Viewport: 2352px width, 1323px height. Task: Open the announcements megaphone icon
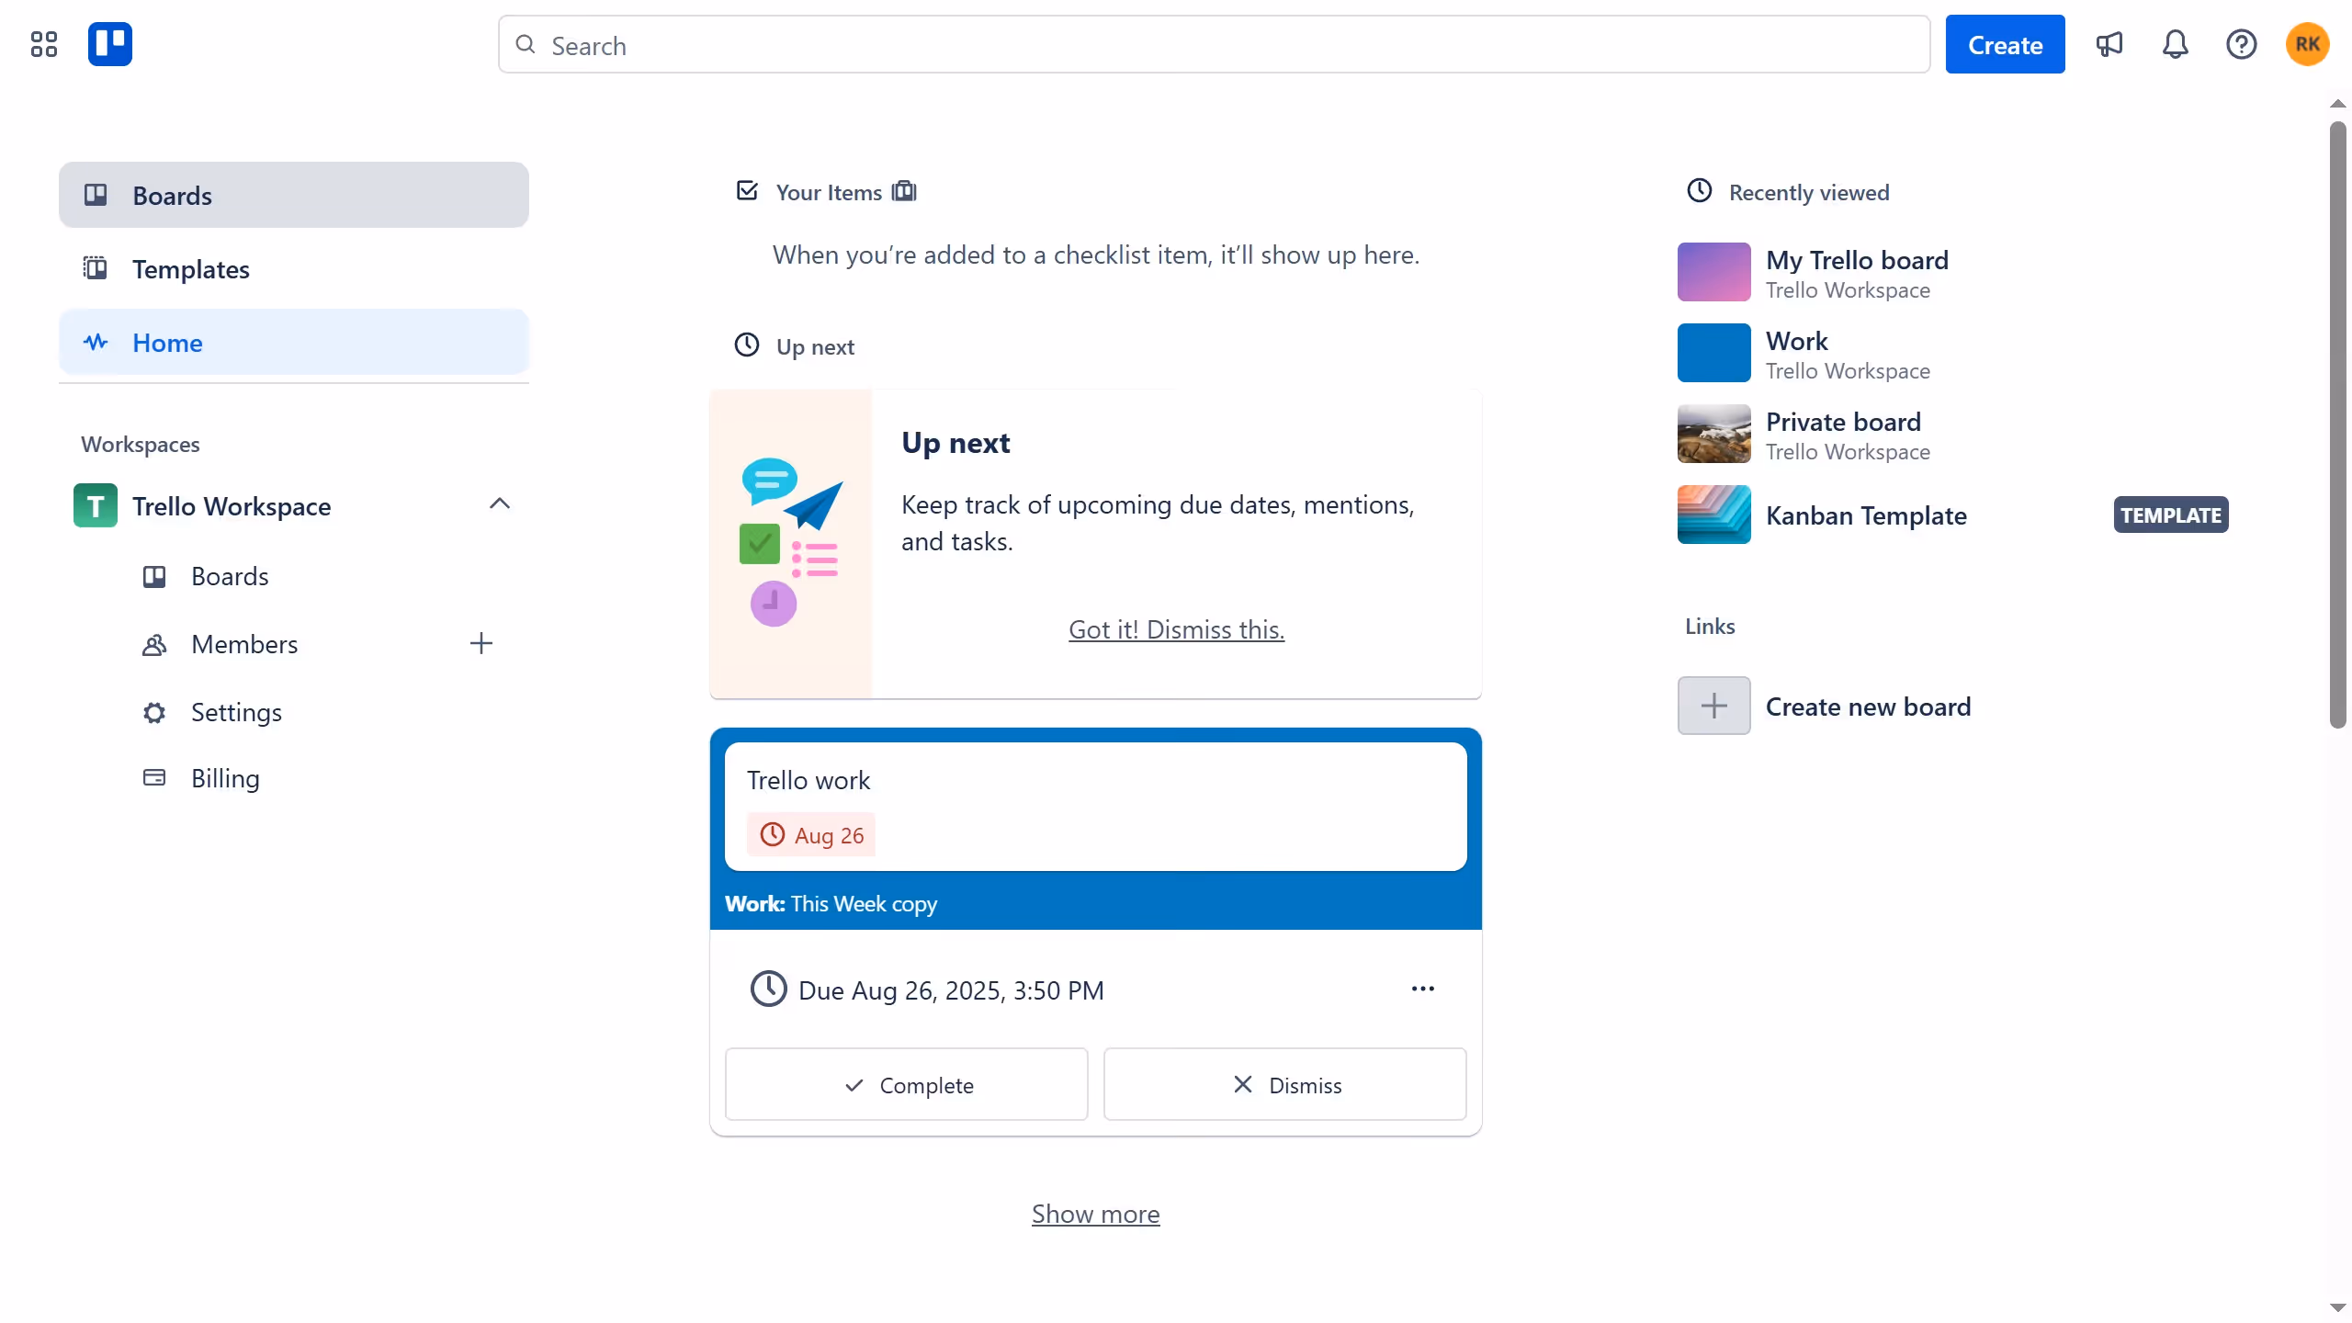[x=2109, y=43]
